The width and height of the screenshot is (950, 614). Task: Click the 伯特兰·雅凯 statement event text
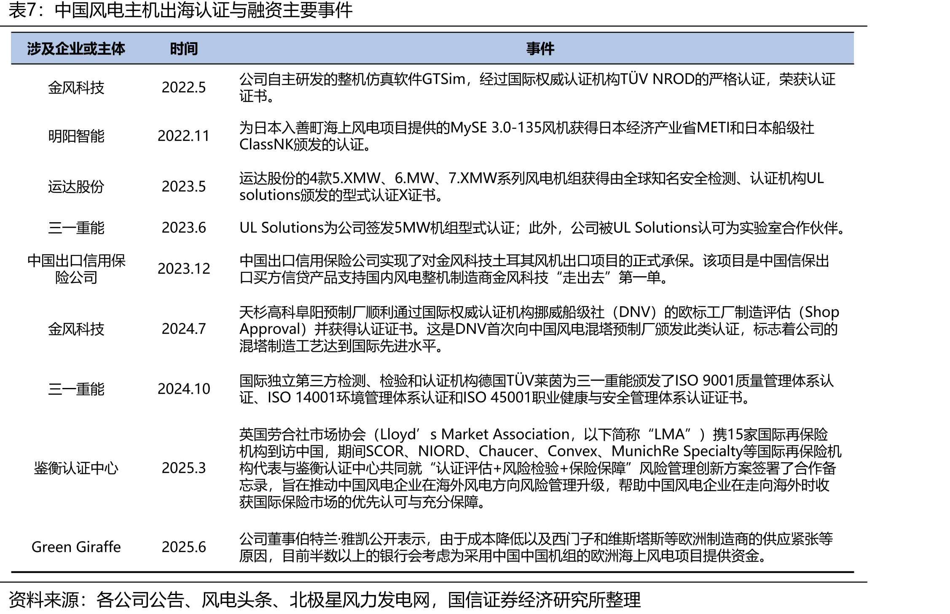click(x=536, y=547)
